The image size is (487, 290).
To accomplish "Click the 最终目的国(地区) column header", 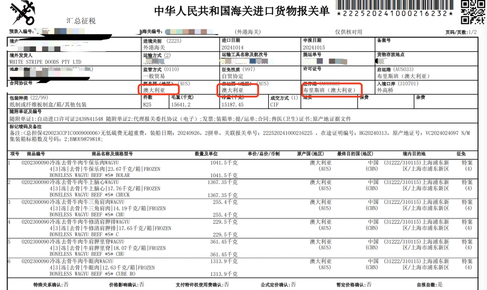I will [x=355, y=154].
